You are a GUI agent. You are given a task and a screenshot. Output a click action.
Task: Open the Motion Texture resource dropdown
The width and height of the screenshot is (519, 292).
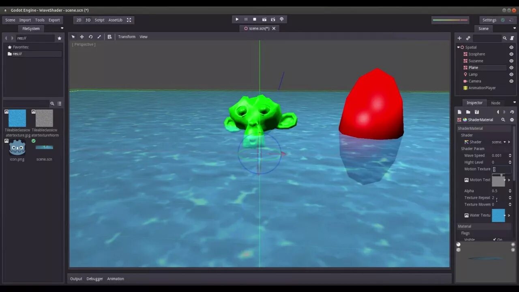(505, 180)
